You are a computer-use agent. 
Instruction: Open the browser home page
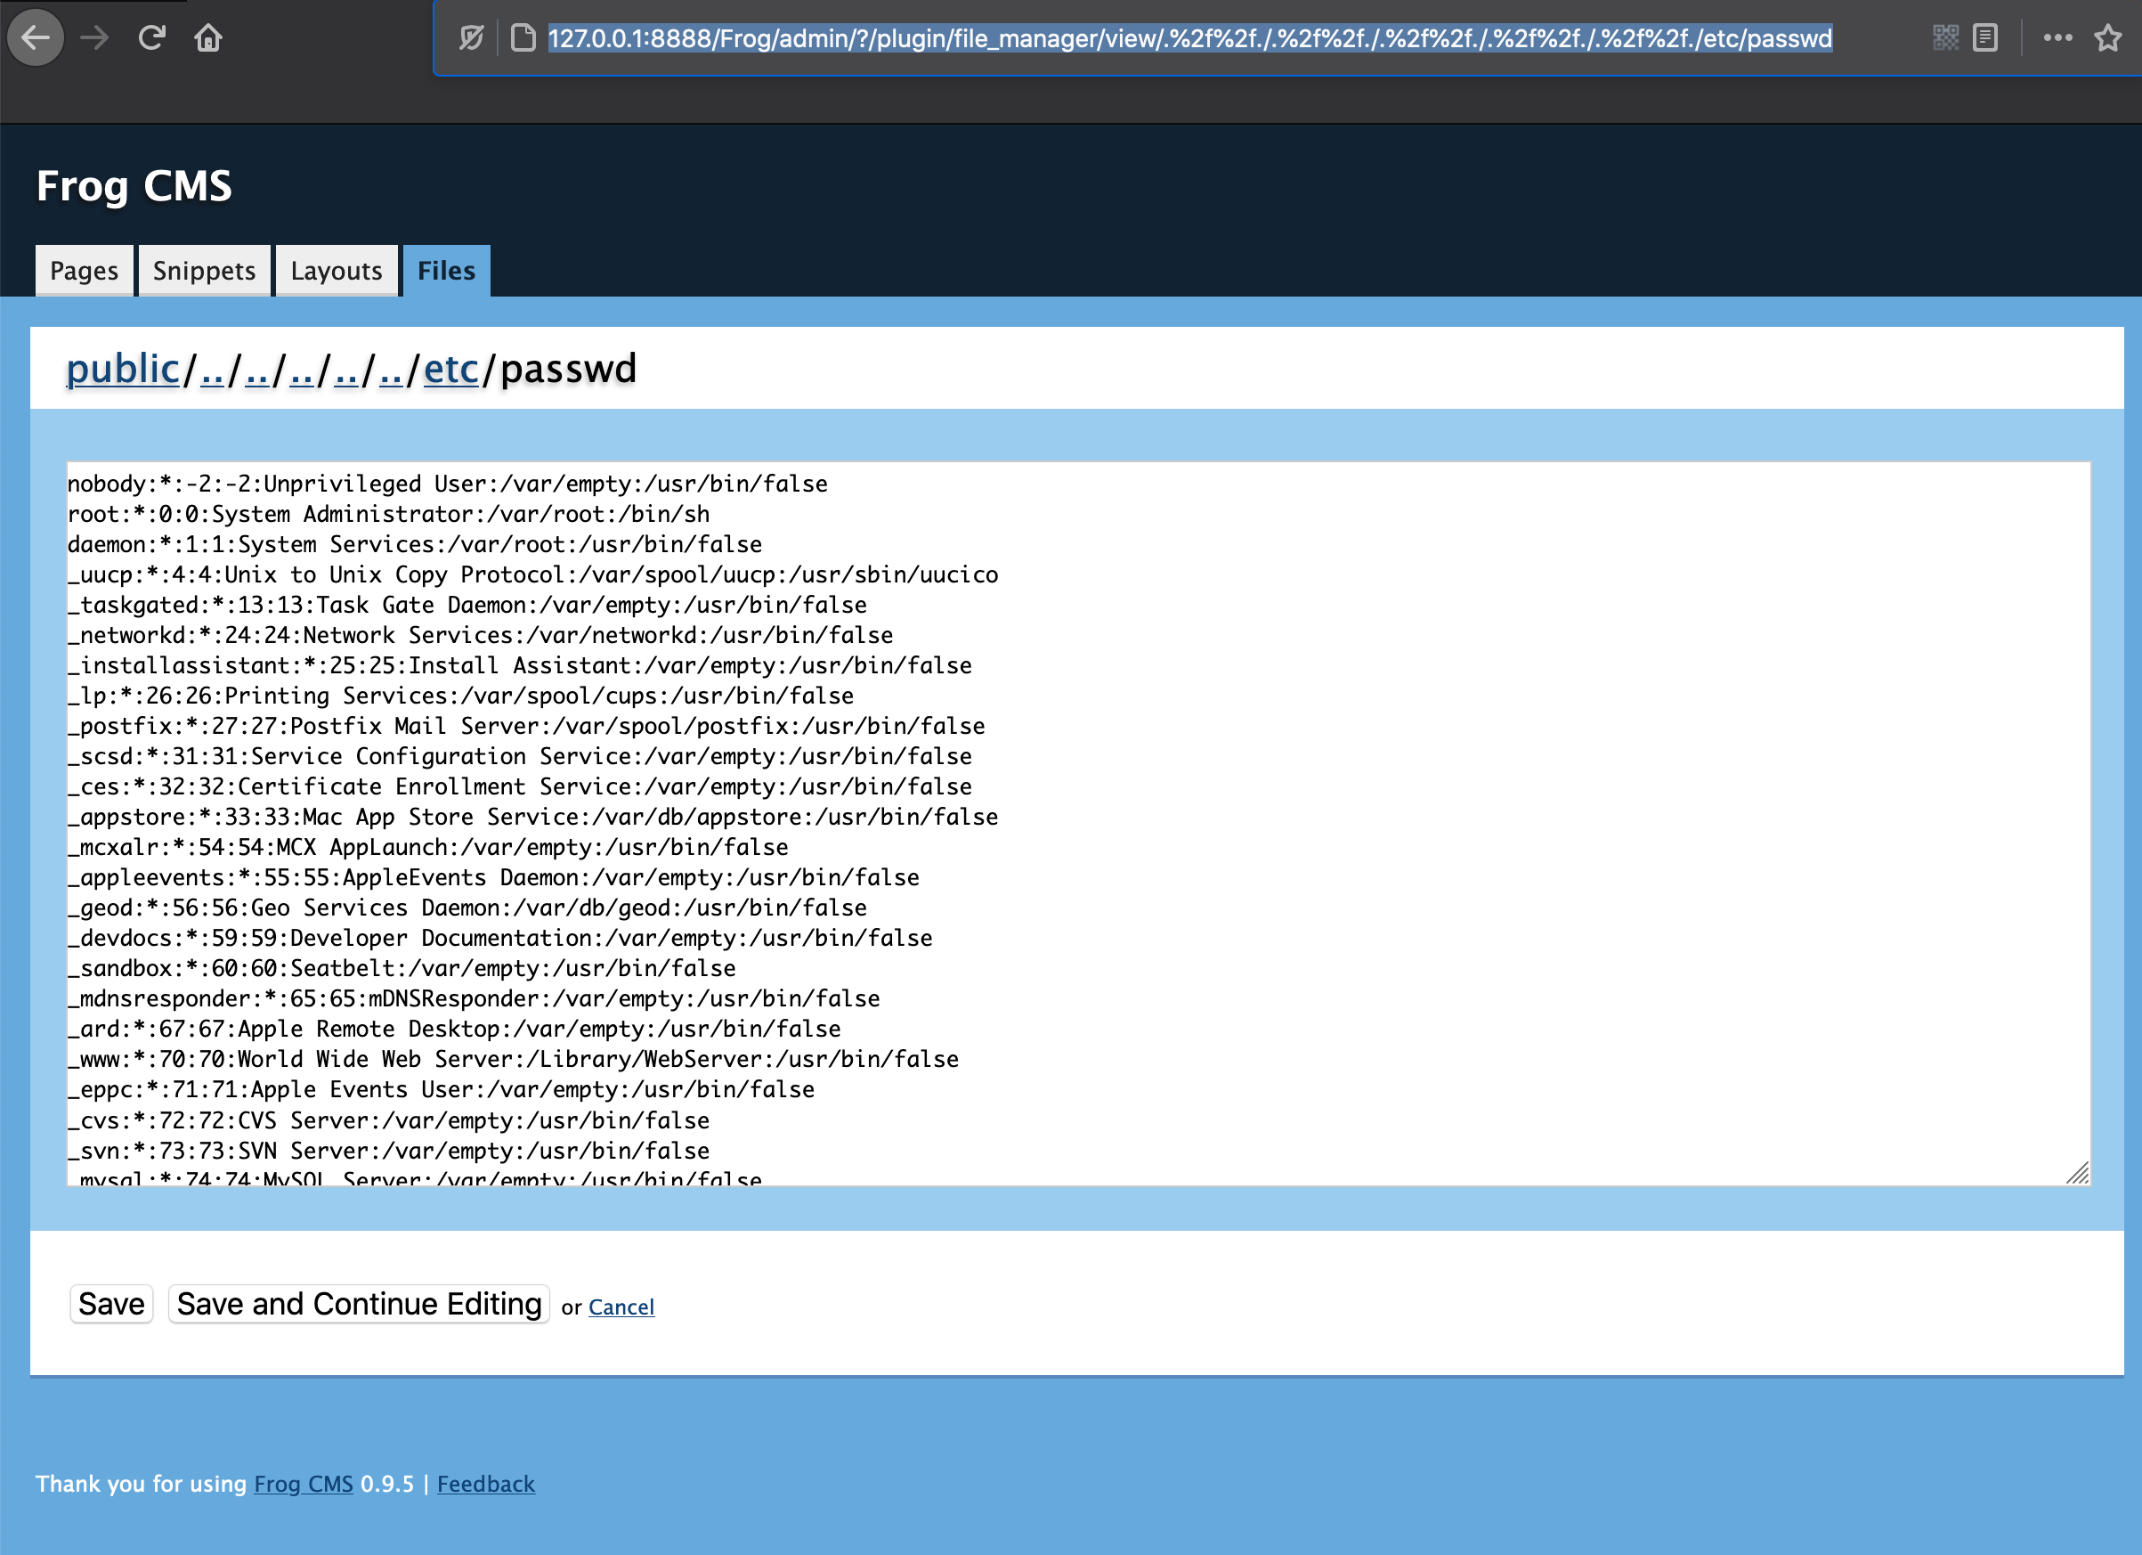point(208,37)
